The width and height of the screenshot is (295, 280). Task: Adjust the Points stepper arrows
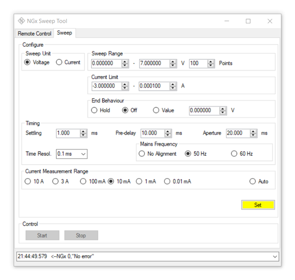[x=211, y=63]
